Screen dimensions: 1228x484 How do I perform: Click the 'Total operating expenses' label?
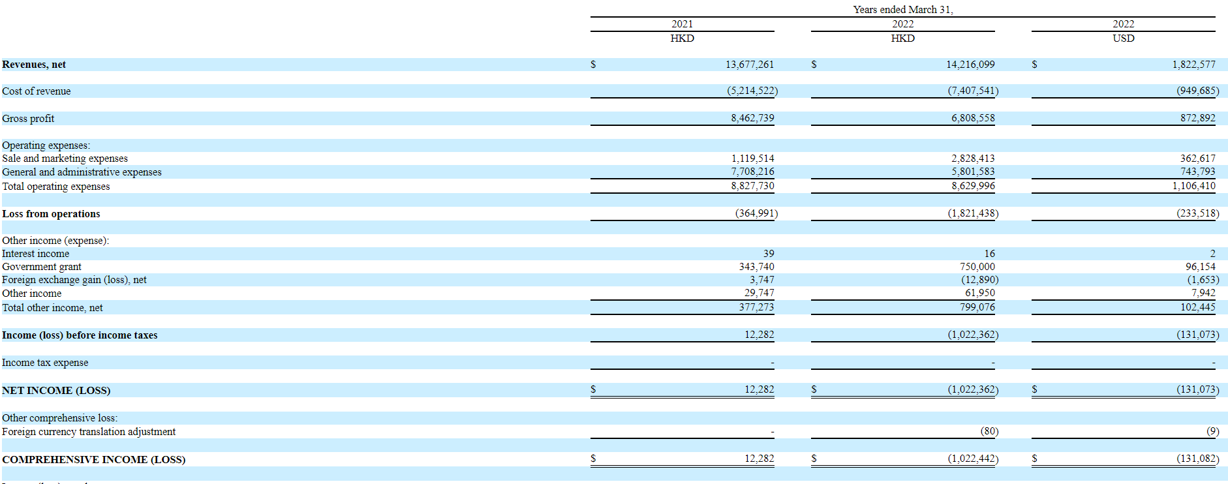(x=56, y=187)
